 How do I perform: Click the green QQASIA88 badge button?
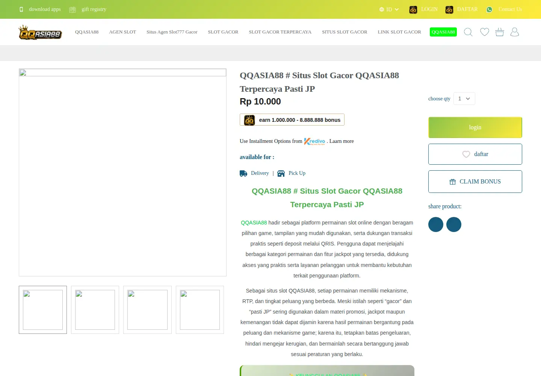443,32
